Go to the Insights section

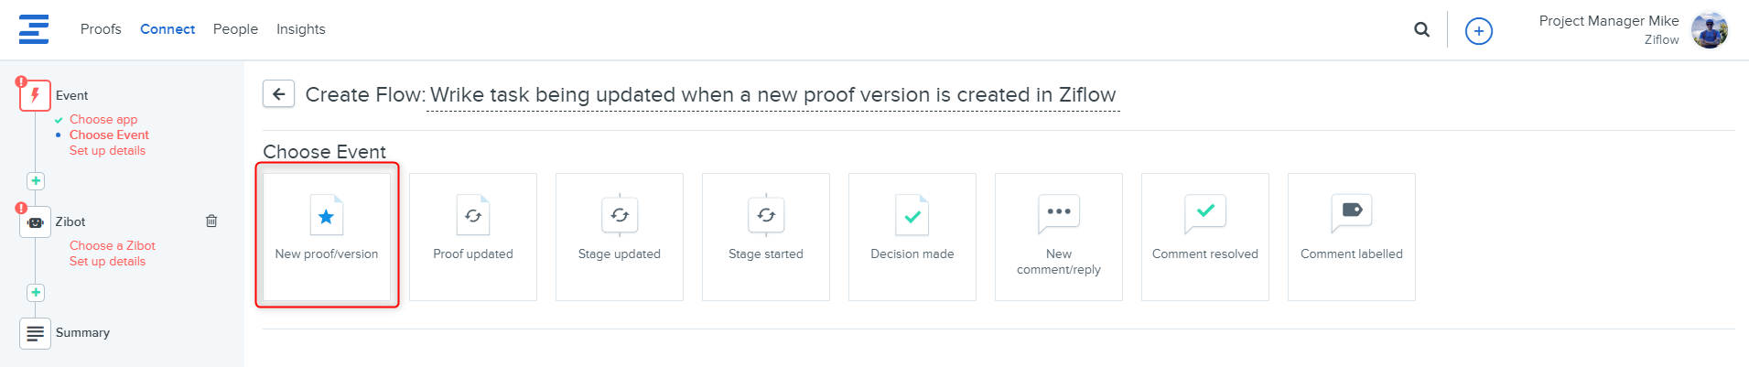[x=300, y=29]
